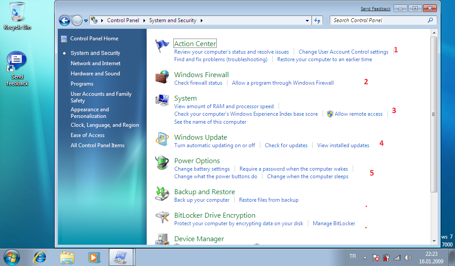Click the System monitor icon
Screen dimensions: 455x266
pos(162,101)
